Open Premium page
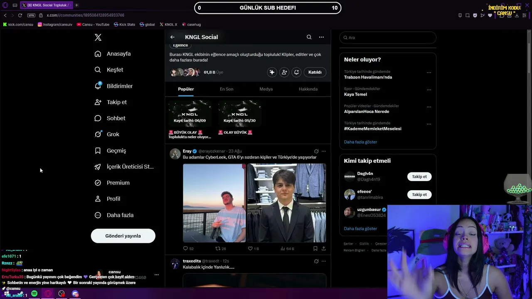Image resolution: width=532 pixels, height=299 pixels. click(112, 183)
